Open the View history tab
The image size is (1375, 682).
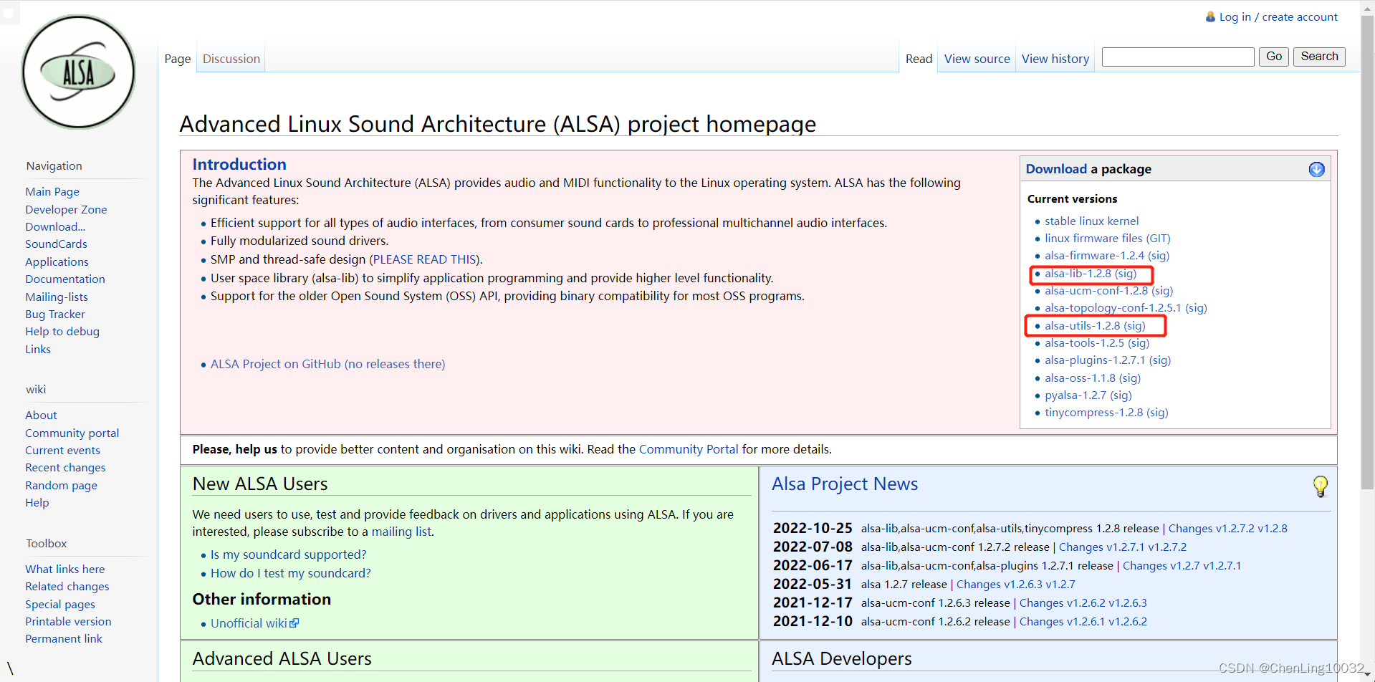(1055, 59)
